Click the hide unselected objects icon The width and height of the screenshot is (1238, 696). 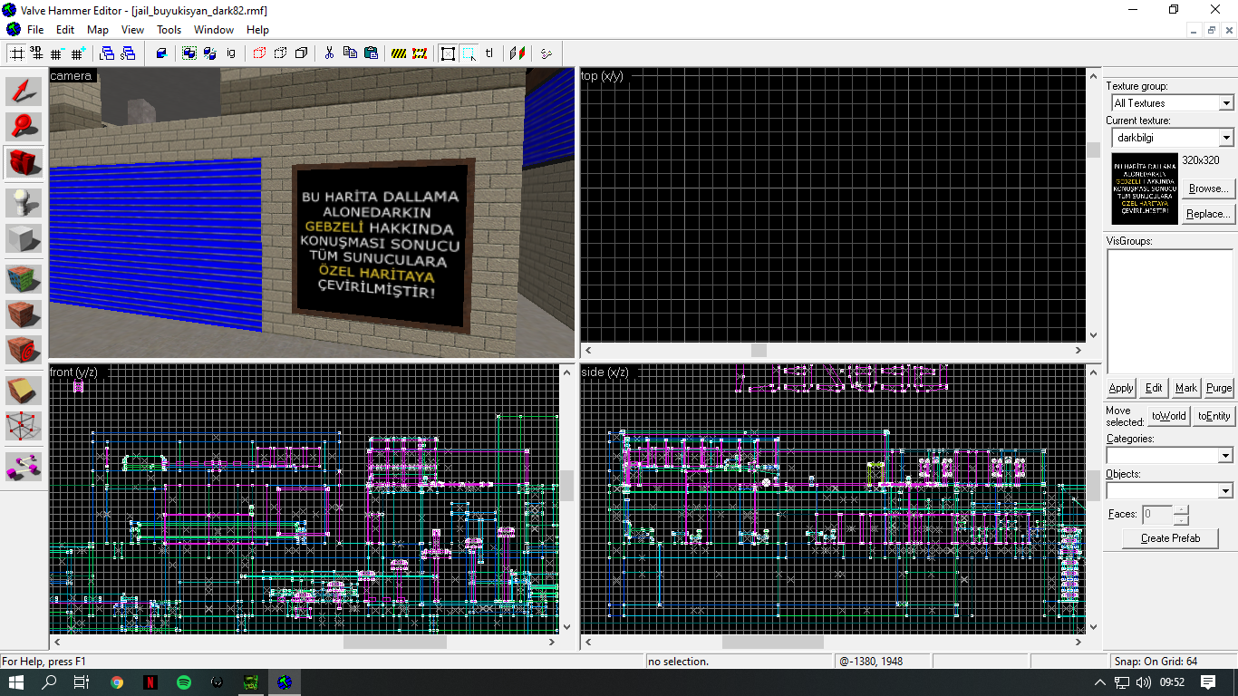[281, 53]
